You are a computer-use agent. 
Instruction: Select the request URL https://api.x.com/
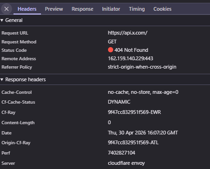click(128, 33)
